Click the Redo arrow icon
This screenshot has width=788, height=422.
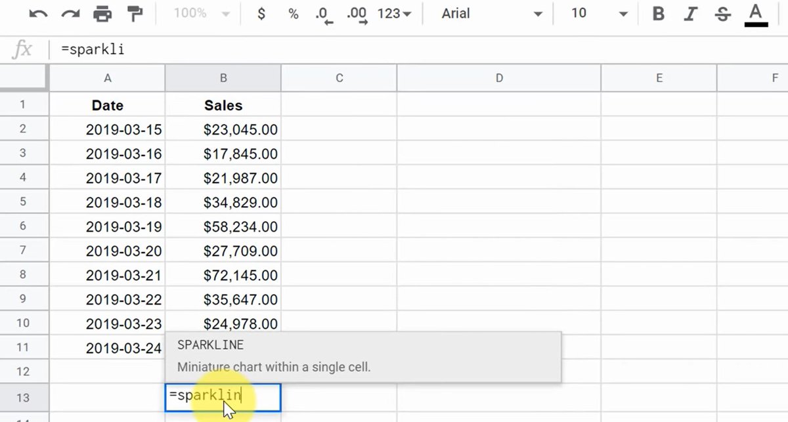(70, 14)
